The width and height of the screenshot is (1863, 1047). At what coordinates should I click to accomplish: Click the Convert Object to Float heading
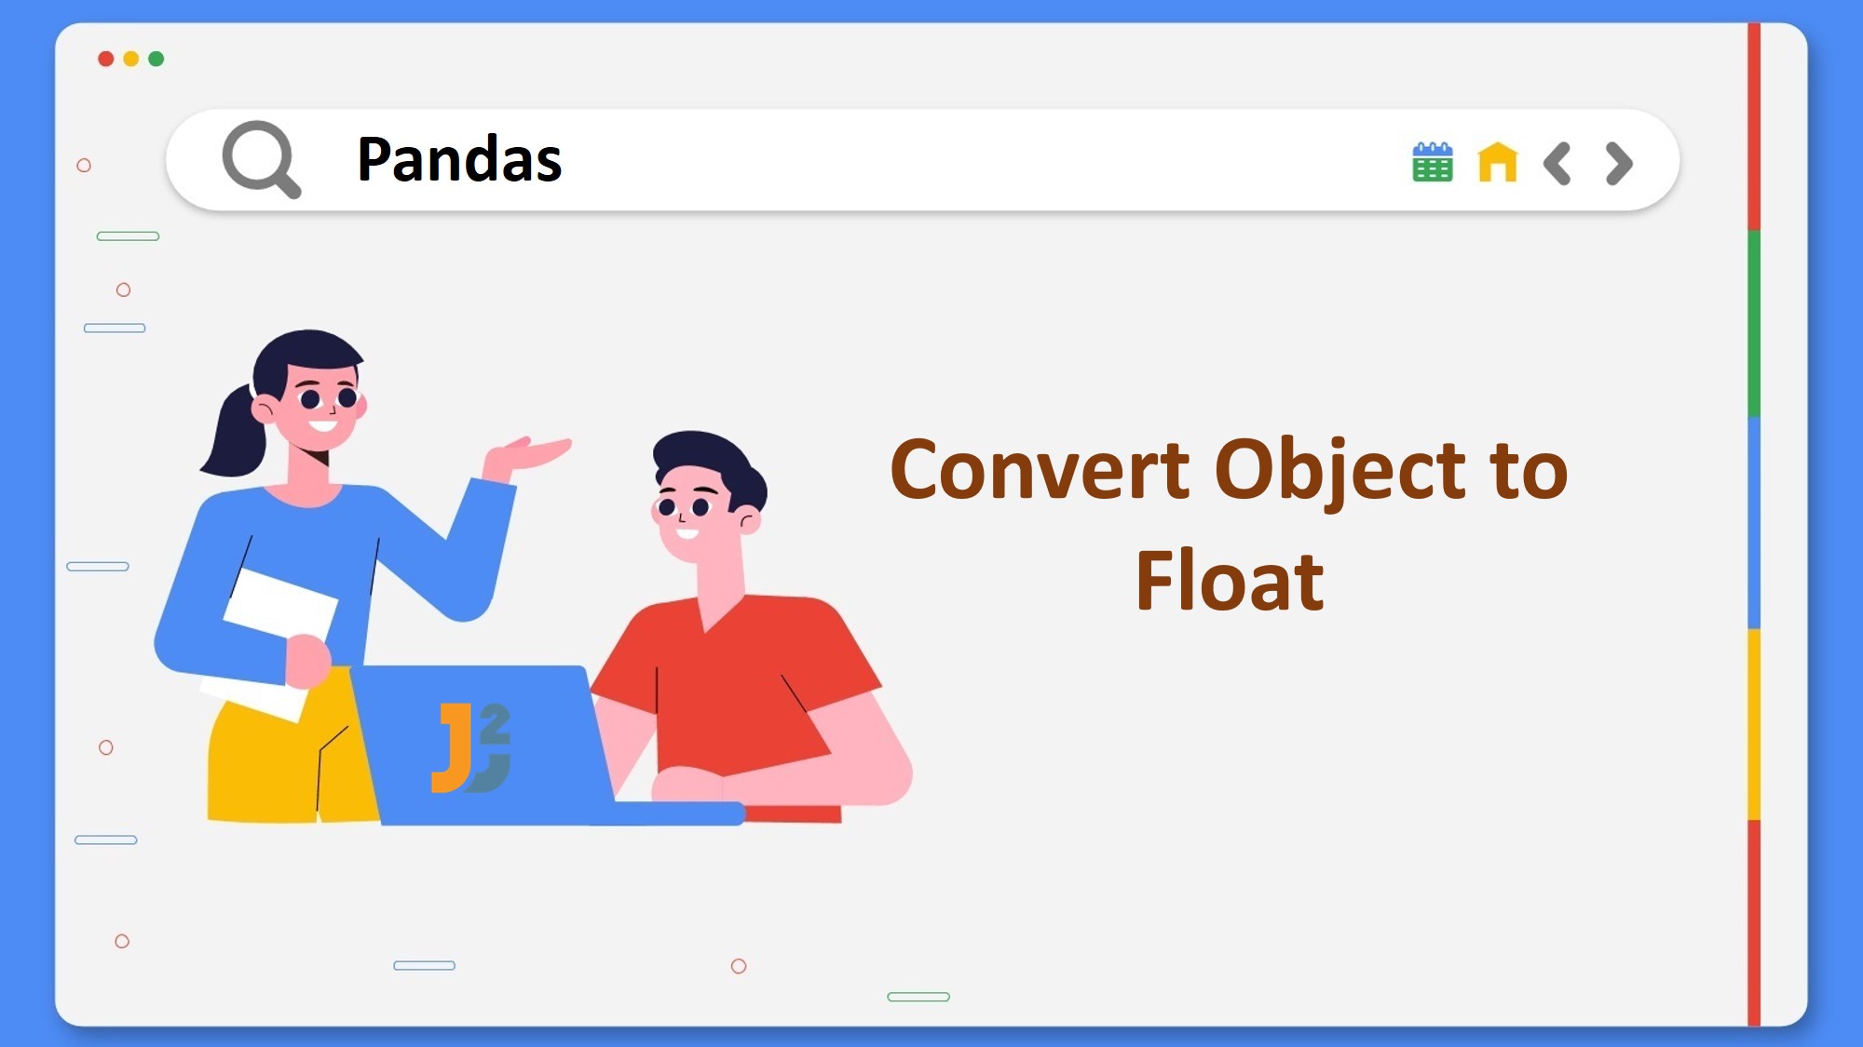(1230, 524)
